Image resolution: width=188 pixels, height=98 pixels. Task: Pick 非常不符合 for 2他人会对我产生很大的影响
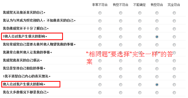pos(100,37)
